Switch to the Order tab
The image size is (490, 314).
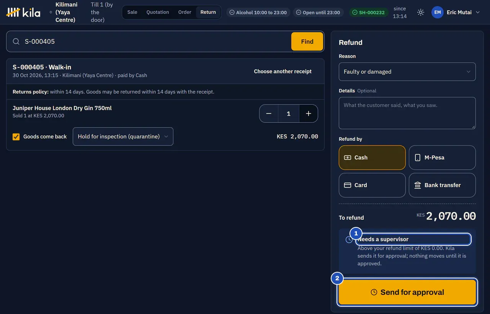[185, 12]
